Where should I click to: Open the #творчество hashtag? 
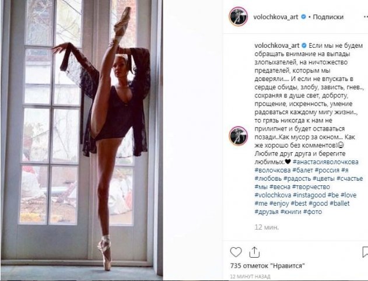pyautogui.click(x=311, y=187)
